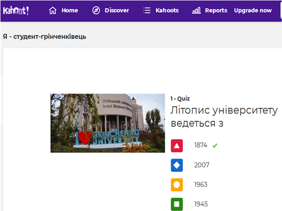Click the blue diamond answer icon
Screen dimensions: 282x211
point(177,165)
